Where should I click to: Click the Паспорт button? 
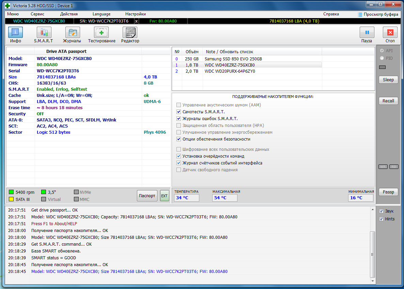pos(147,196)
